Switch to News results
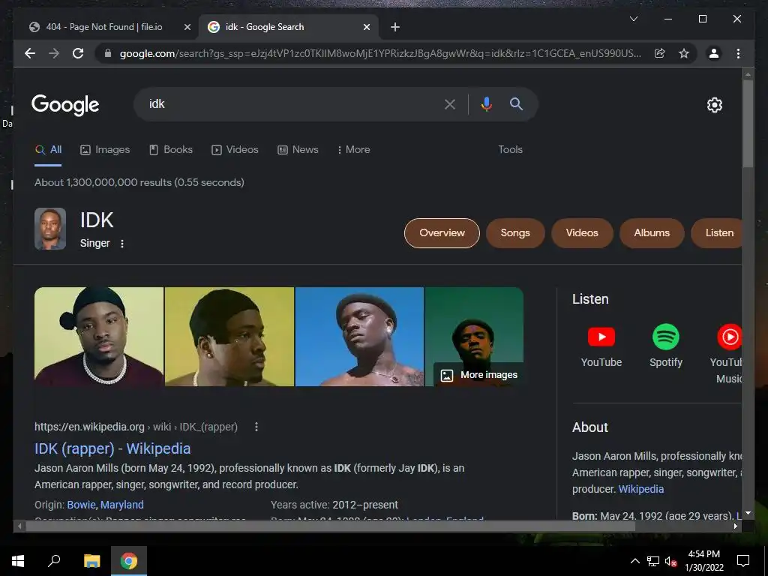768x576 pixels. [x=298, y=150]
